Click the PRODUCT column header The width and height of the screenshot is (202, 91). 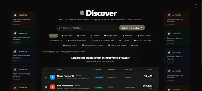point(60,70)
